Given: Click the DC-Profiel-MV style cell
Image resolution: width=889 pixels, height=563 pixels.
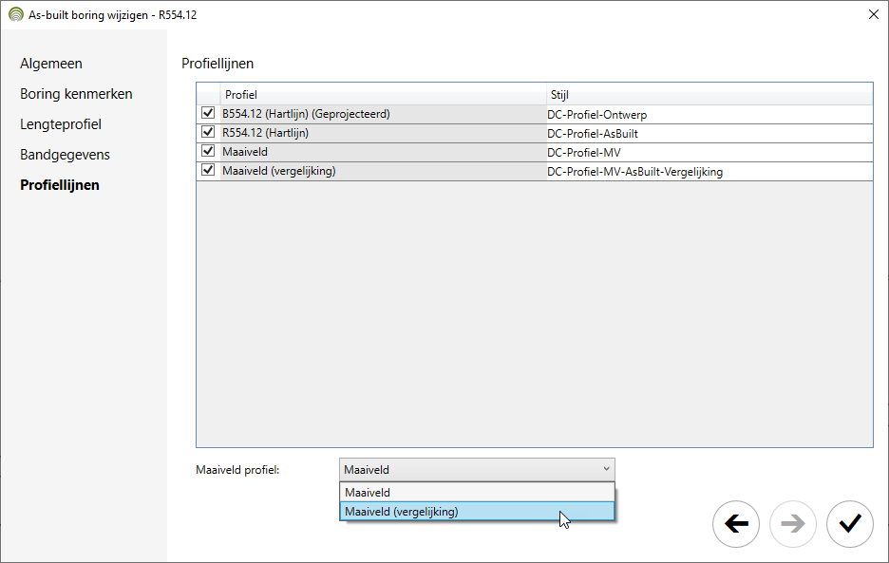Looking at the screenshot, I should [709, 153].
